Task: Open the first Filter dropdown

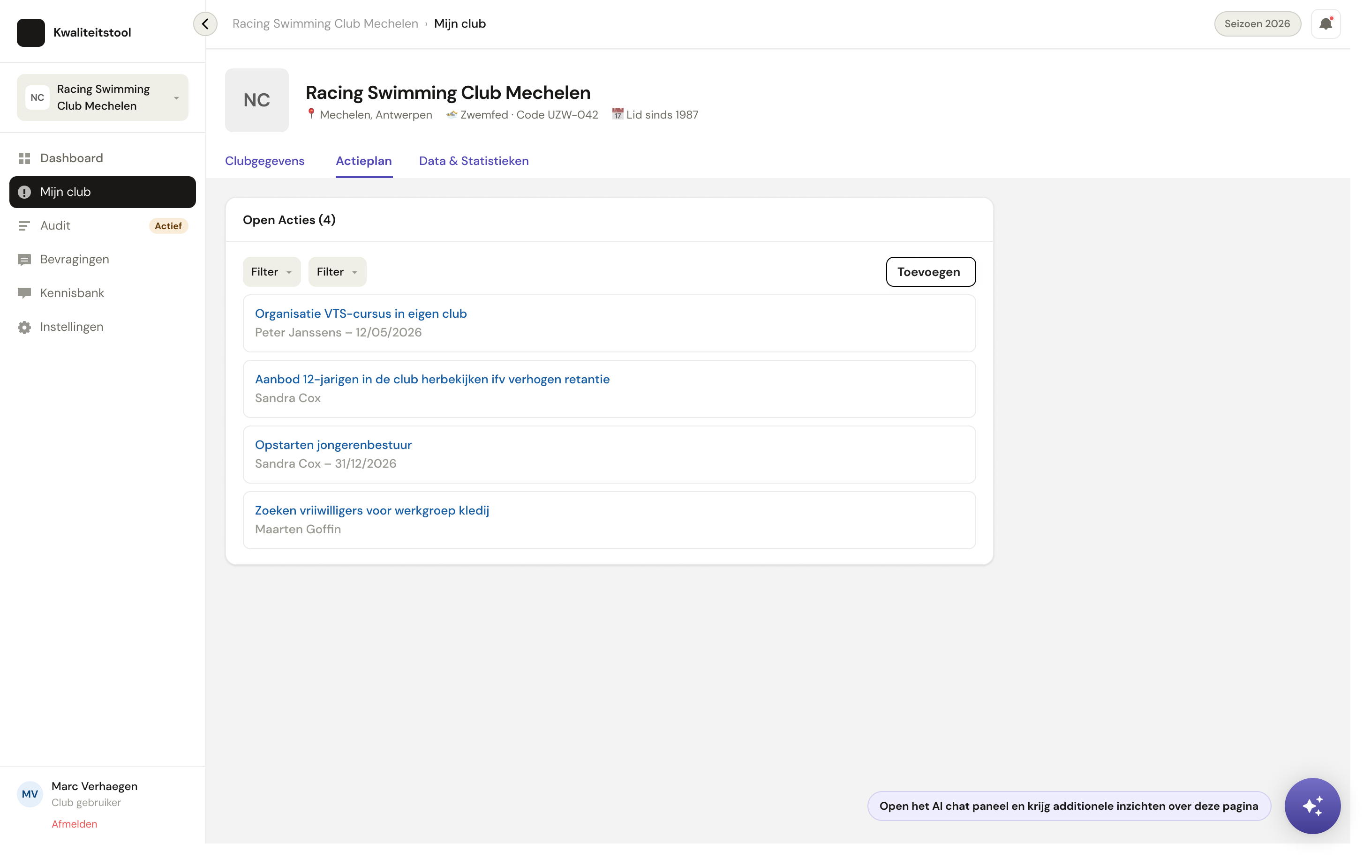Action: pyautogui.click(x=271, y=272)
